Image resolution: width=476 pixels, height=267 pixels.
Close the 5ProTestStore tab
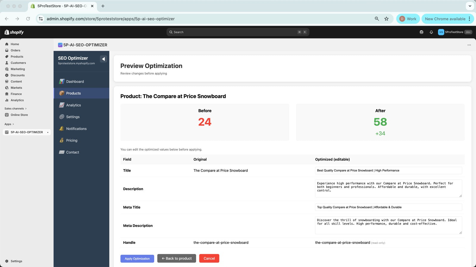92,6
